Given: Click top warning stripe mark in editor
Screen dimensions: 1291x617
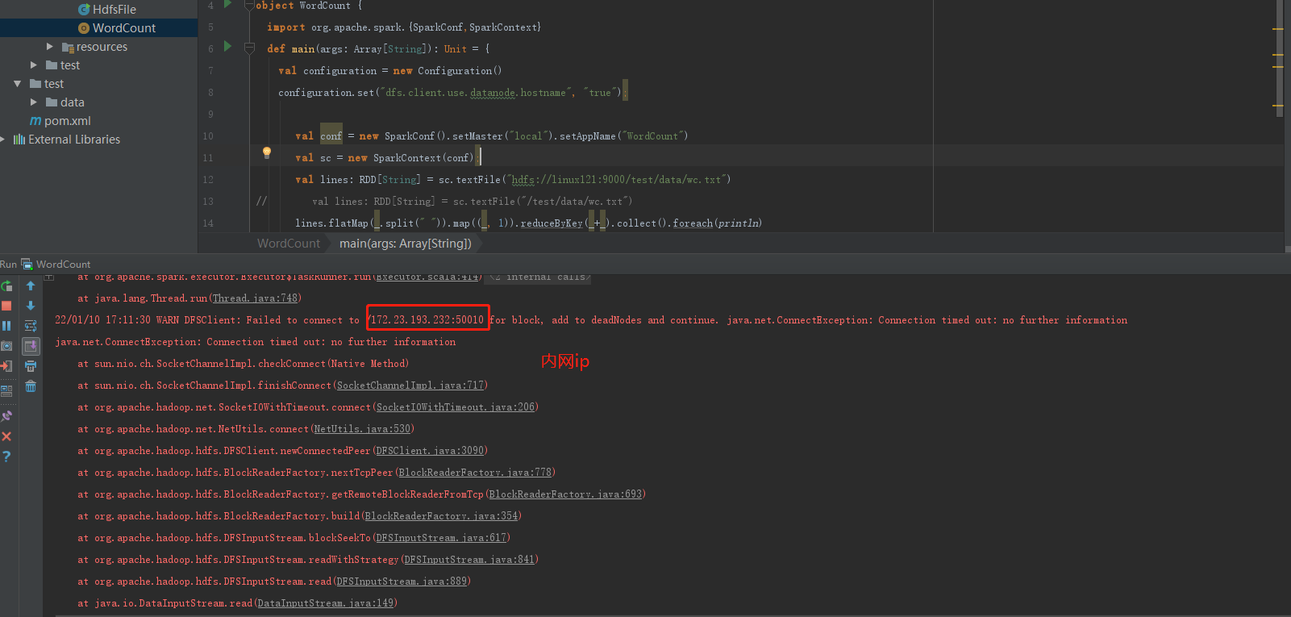Looking at the screenshot, I should [x=1277, y=29].
